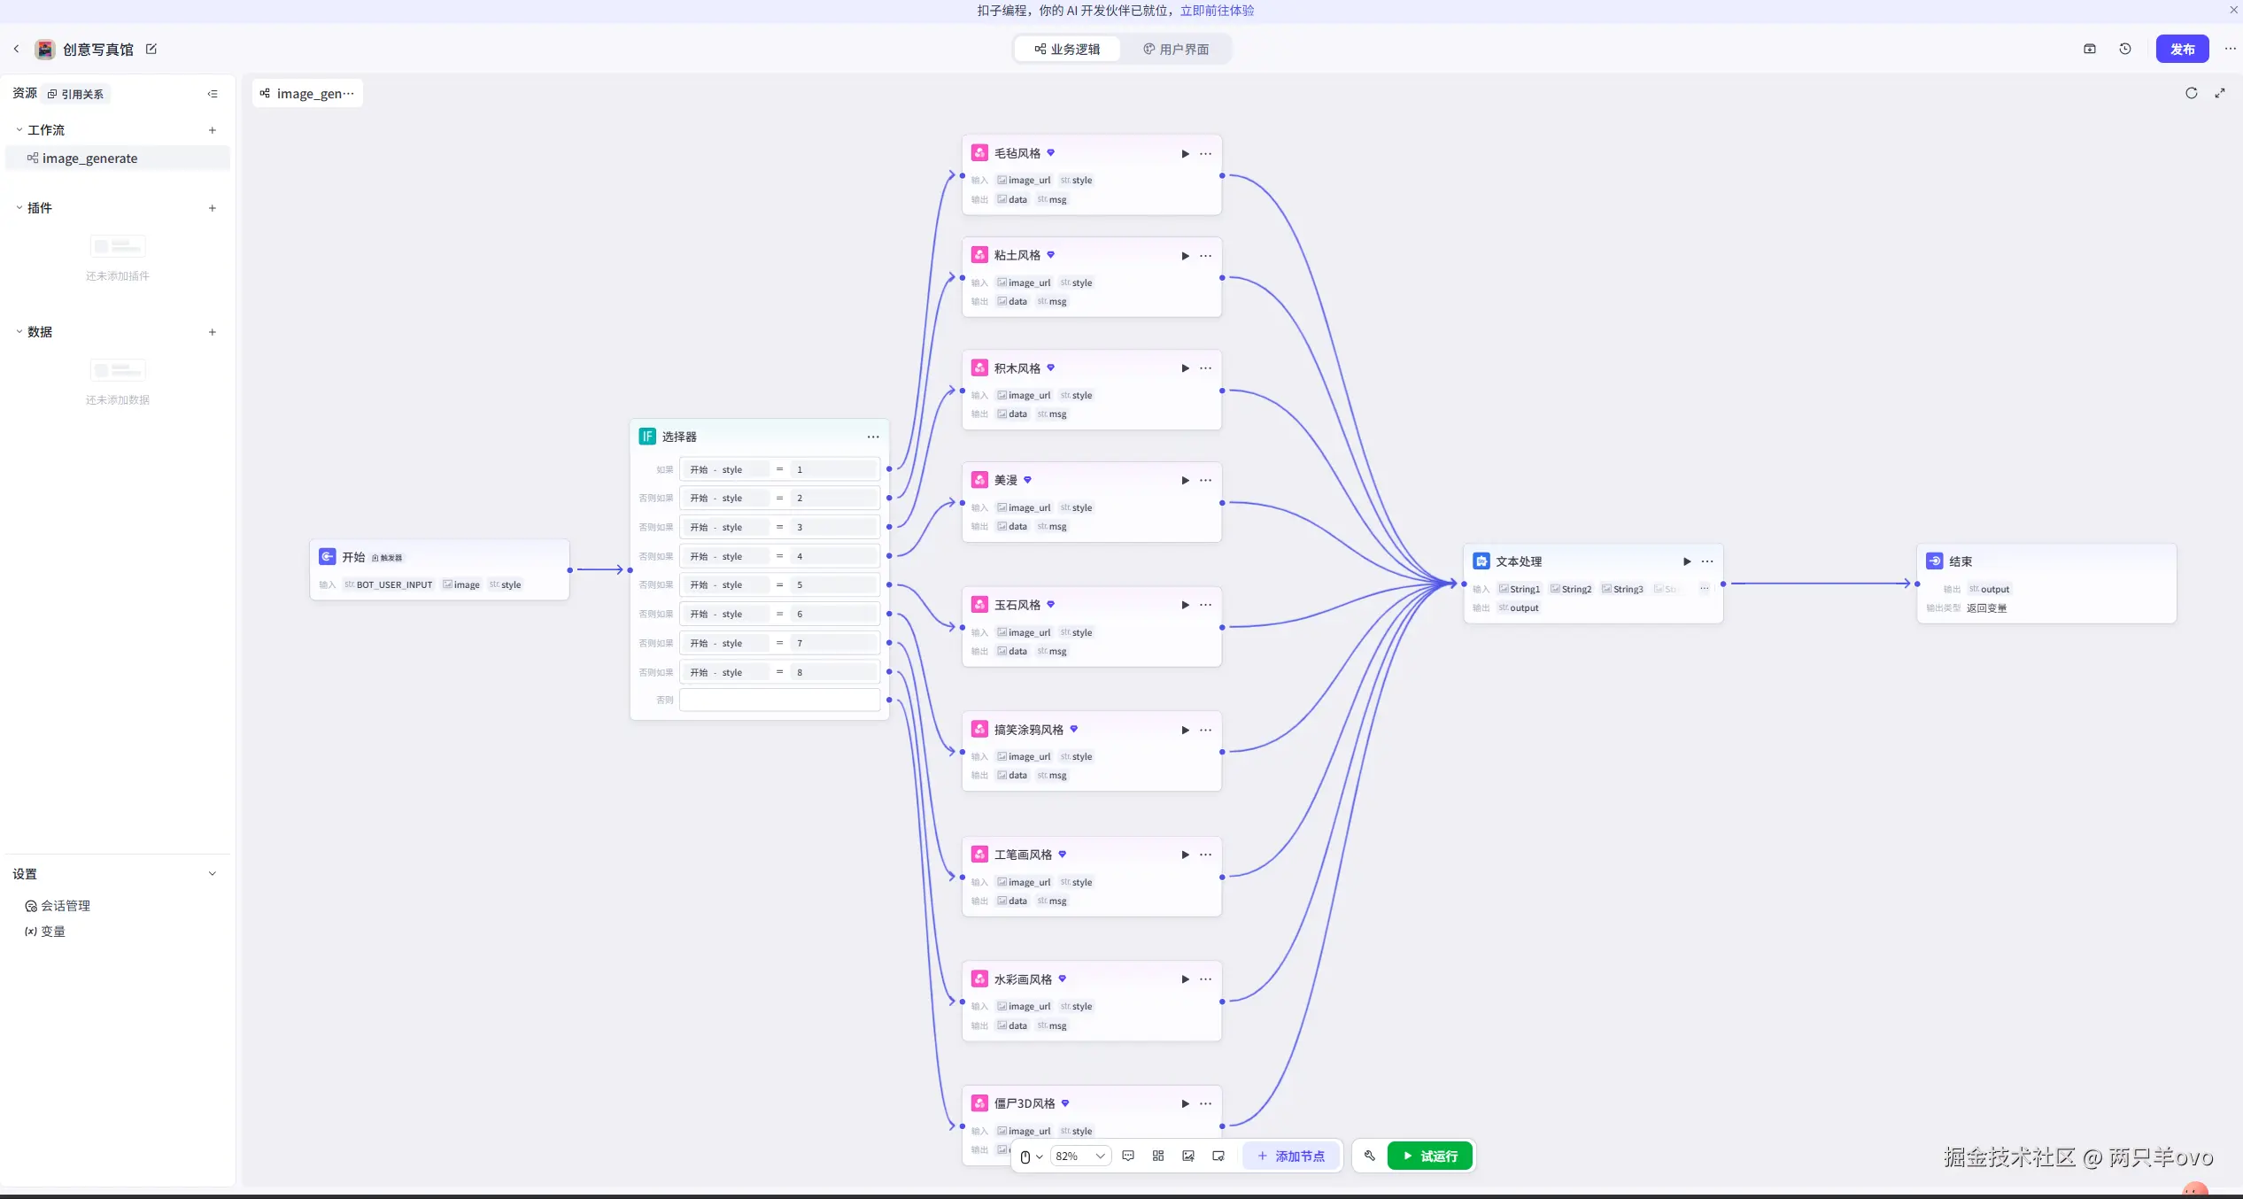Collapse the 设置 section
The width and height of the screenshot is (2243, 1199).
pyautogui.click(x=213, y=874)
